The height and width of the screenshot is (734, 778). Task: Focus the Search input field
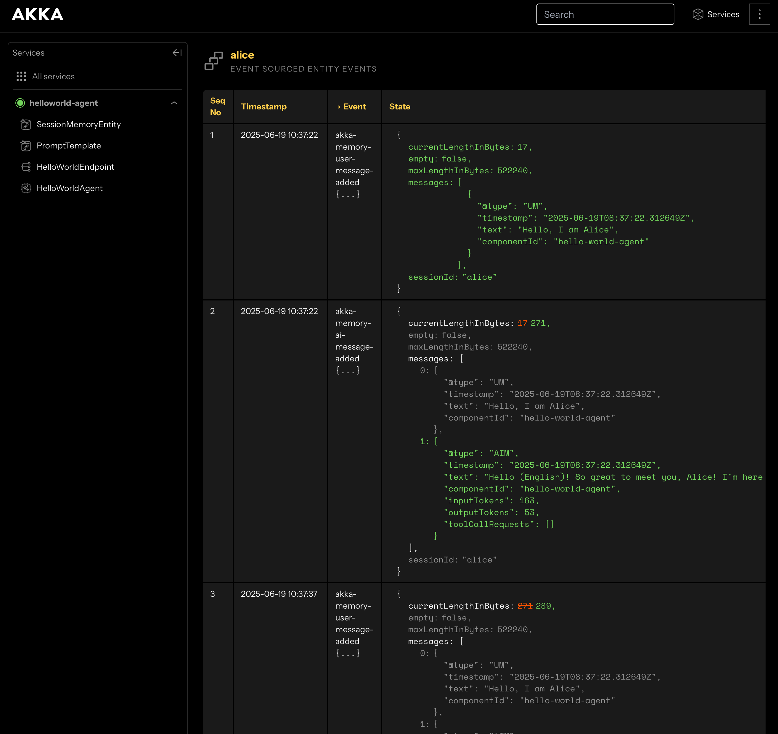(605, 14)
